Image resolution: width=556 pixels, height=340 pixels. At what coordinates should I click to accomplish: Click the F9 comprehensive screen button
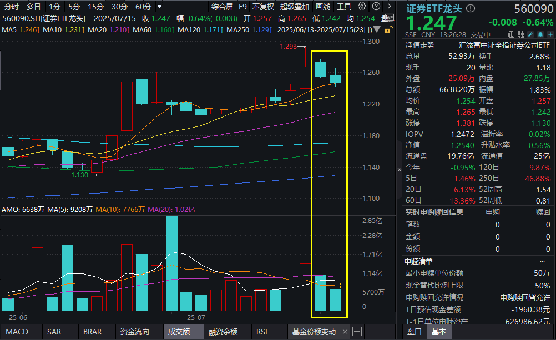243,7
